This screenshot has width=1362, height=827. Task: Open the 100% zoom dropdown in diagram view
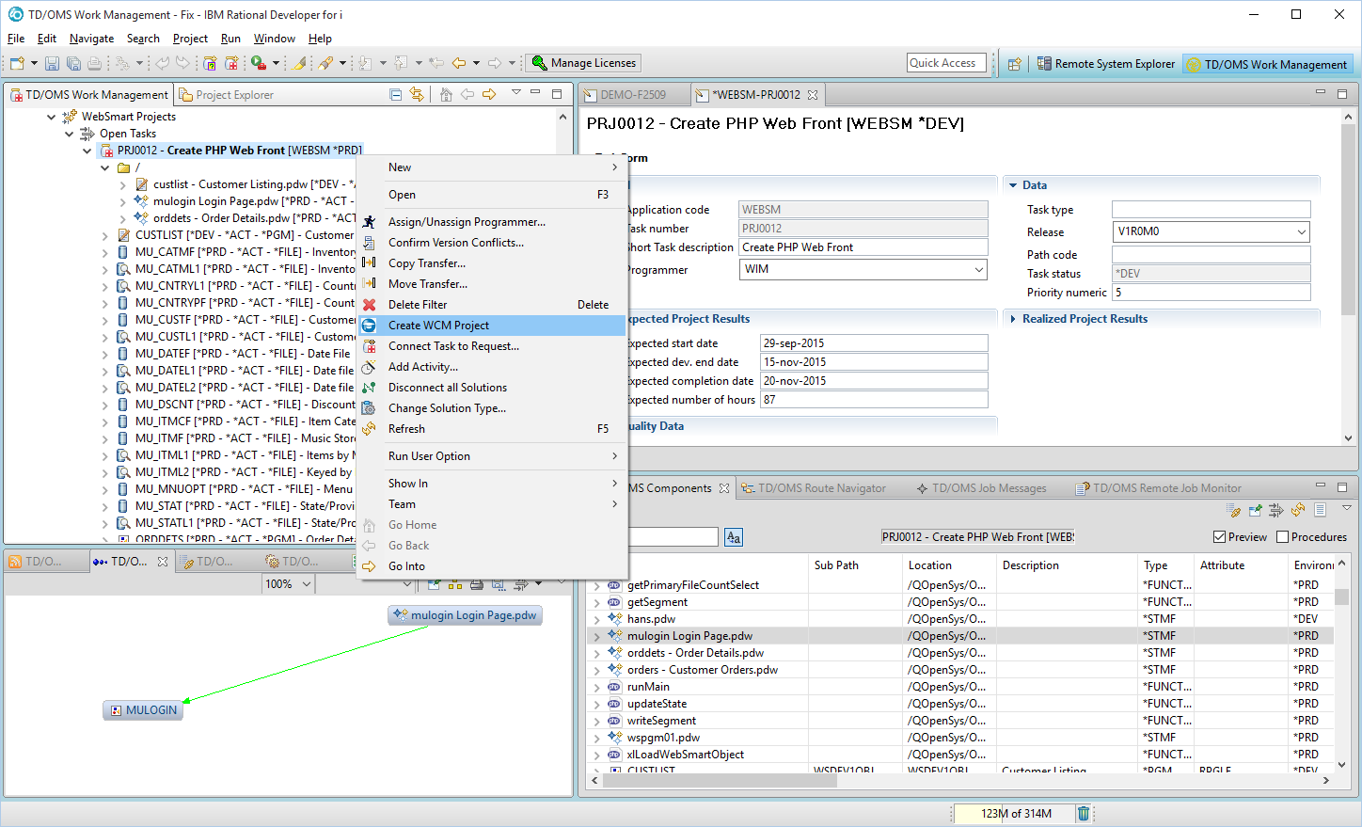[x=307, y=584]
